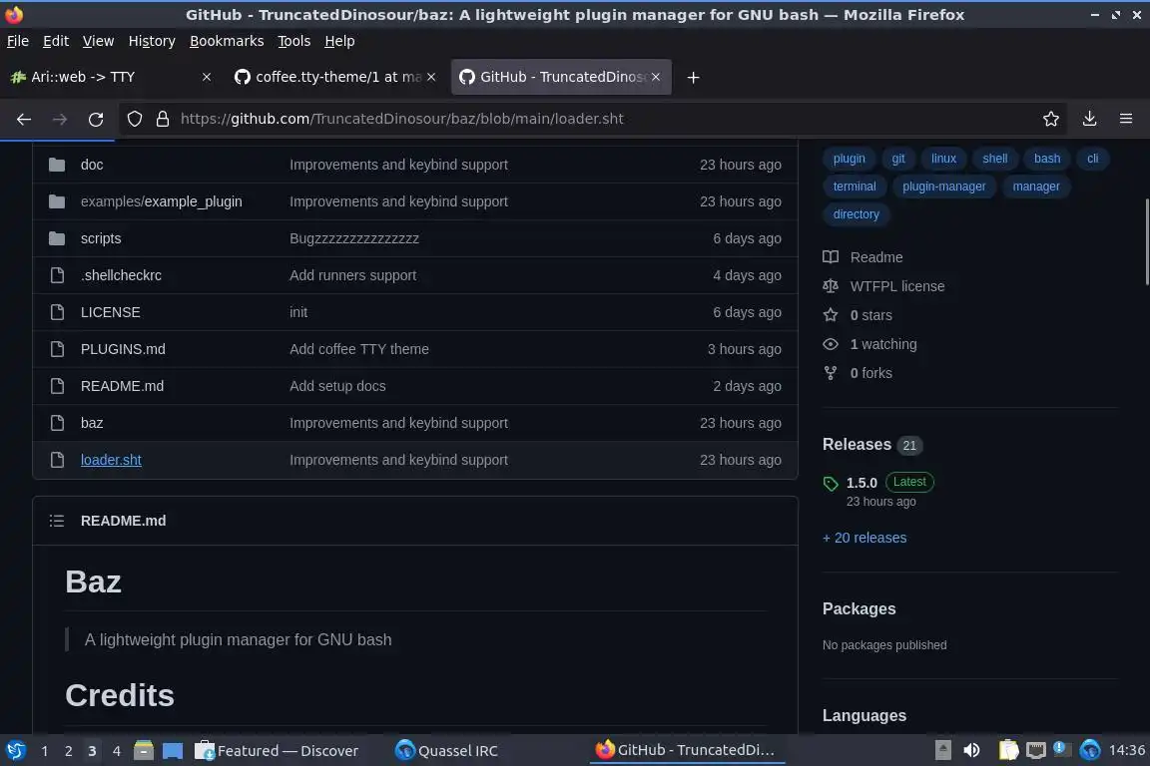Viewport: 1150px width, 766px height.
Task: Select the linux topic tag
Action: [943, 159]
